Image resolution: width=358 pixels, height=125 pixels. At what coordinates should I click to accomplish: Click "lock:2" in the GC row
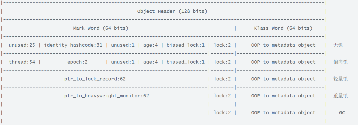pyautogui.click(x=222, y=113)
